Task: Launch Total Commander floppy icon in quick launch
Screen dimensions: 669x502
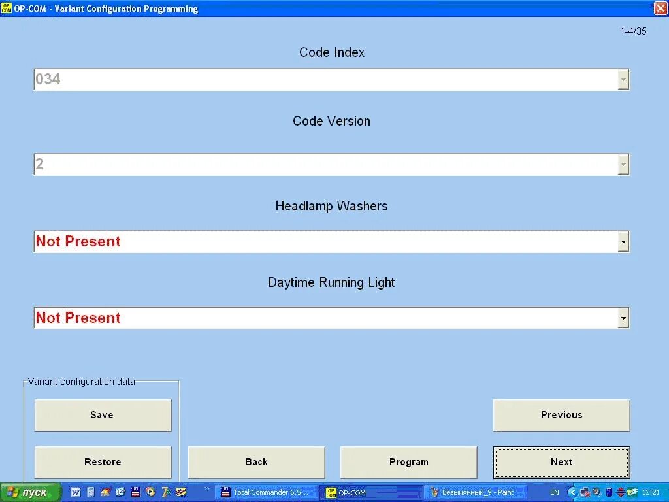Action: click(x=135, y=492)
